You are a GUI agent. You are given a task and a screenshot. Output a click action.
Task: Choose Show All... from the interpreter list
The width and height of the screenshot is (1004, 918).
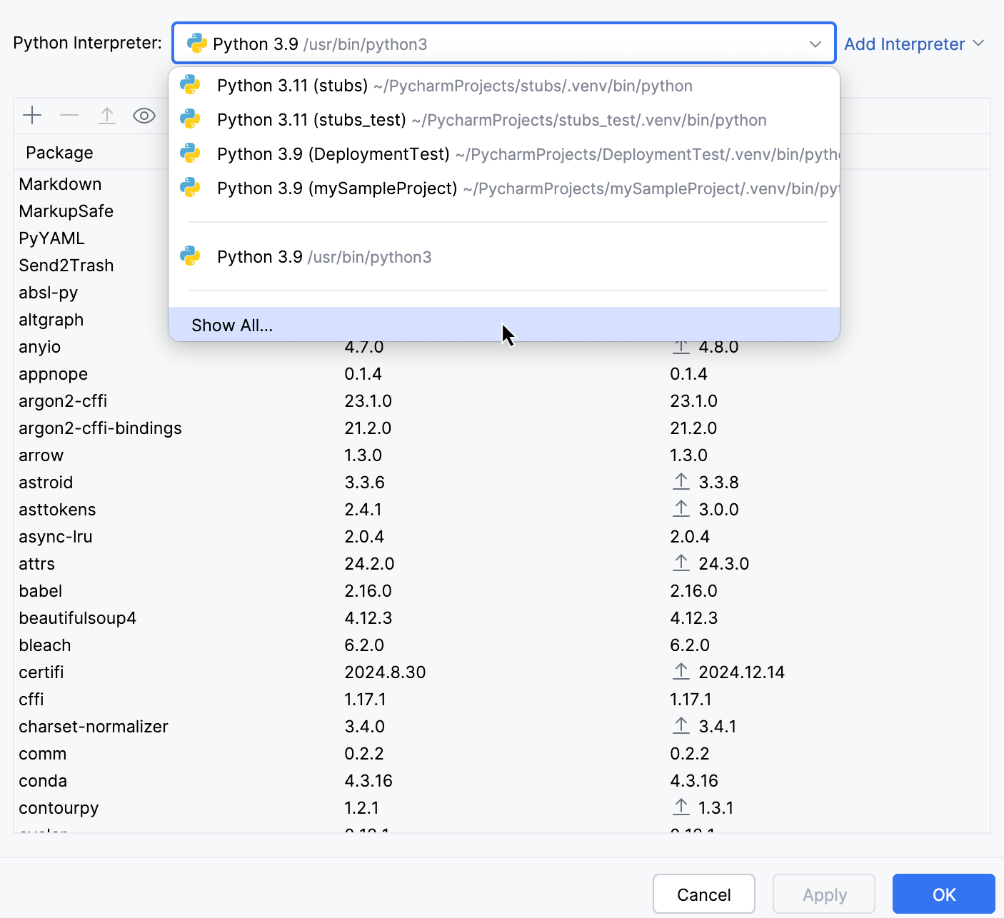click(231, 325)
